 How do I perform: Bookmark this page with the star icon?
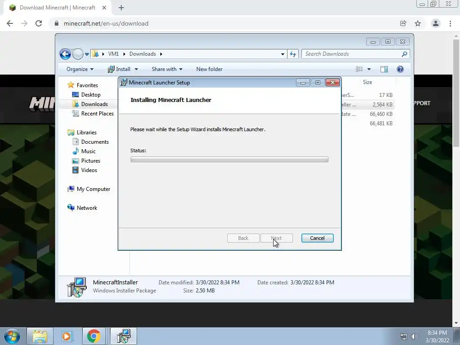[418, 23]
